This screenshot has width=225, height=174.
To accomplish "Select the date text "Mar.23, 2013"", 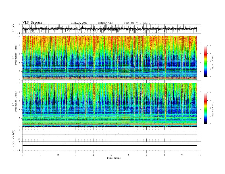I will pos(79,23).
